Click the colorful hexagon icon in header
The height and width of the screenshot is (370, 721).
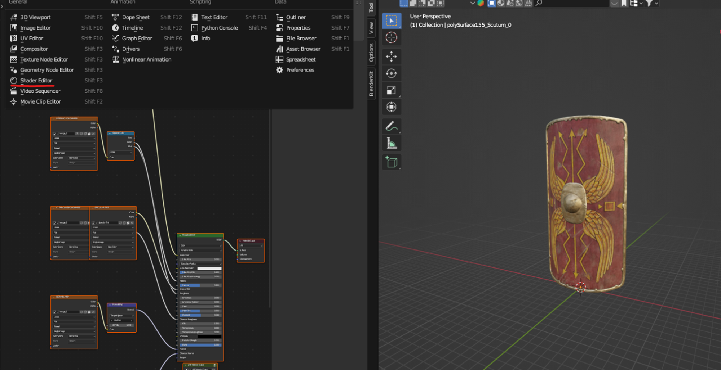[x=481, y=3]
